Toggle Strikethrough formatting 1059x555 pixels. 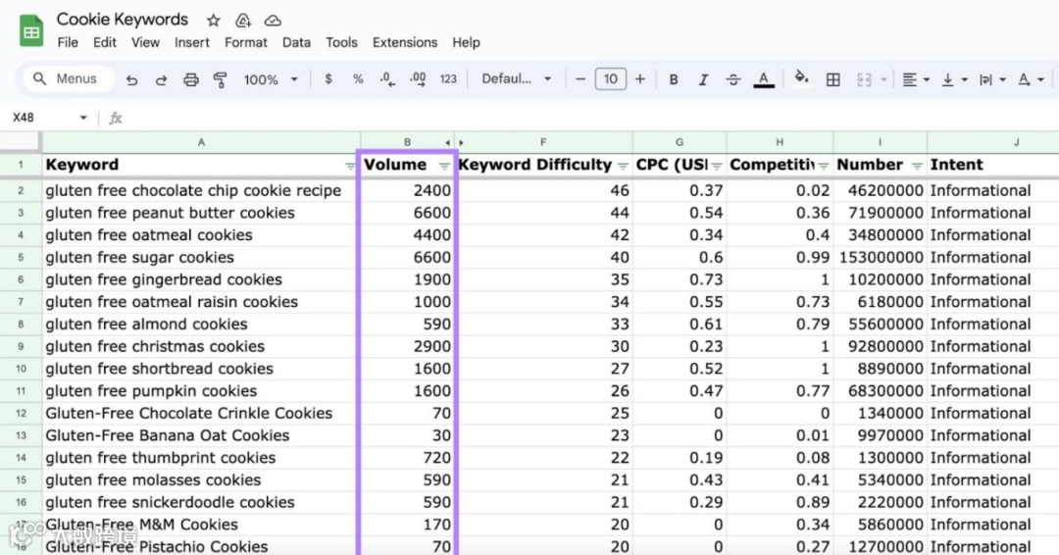[x=732, y=79]
